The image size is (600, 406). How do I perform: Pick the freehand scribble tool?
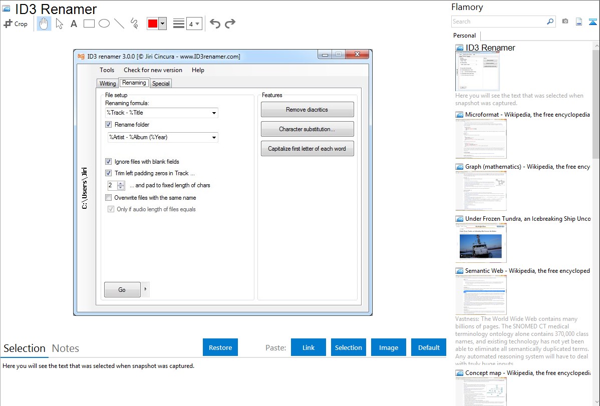pos(134,24)
